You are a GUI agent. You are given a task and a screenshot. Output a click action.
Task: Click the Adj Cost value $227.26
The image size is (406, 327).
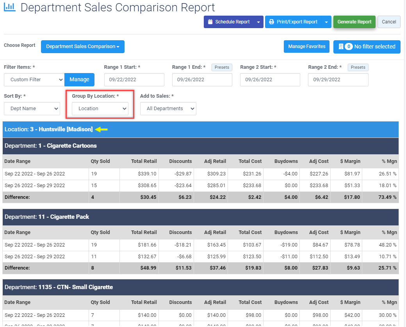(x=319, y=174)
